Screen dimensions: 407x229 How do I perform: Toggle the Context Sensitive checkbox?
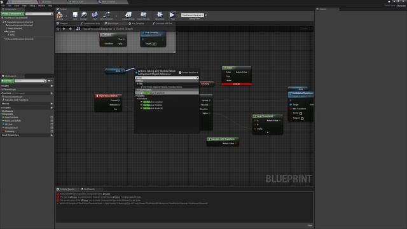(x=180, y=73)
